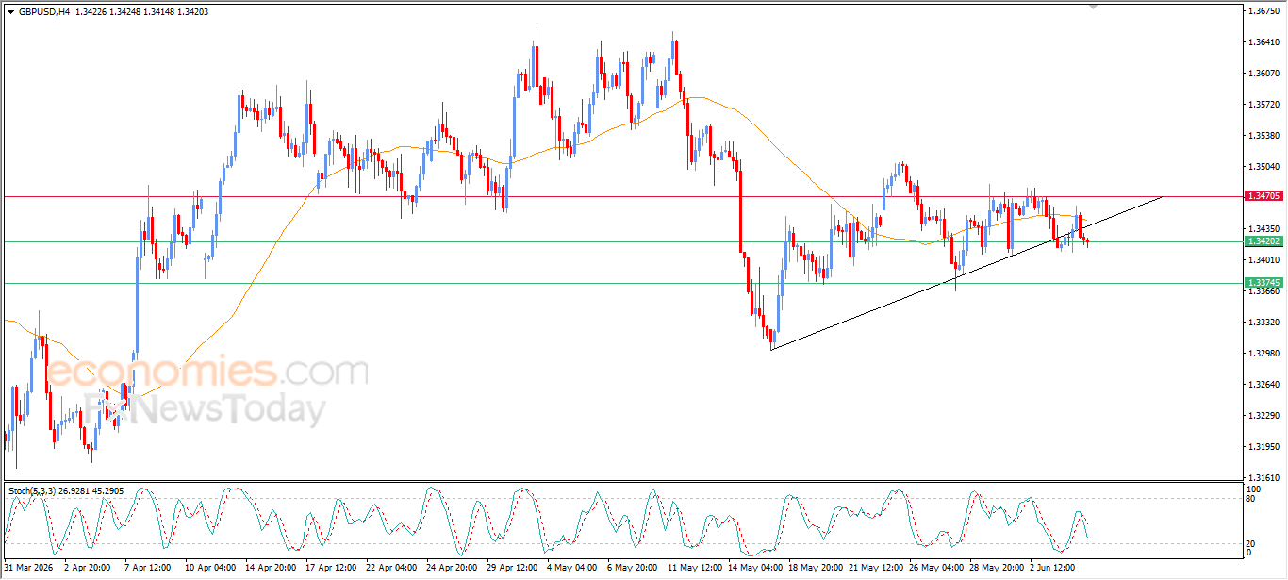Screen dimensions: 1288x580
Task: Click the 1.35720 price axis label
Action: coord(1264,105)
